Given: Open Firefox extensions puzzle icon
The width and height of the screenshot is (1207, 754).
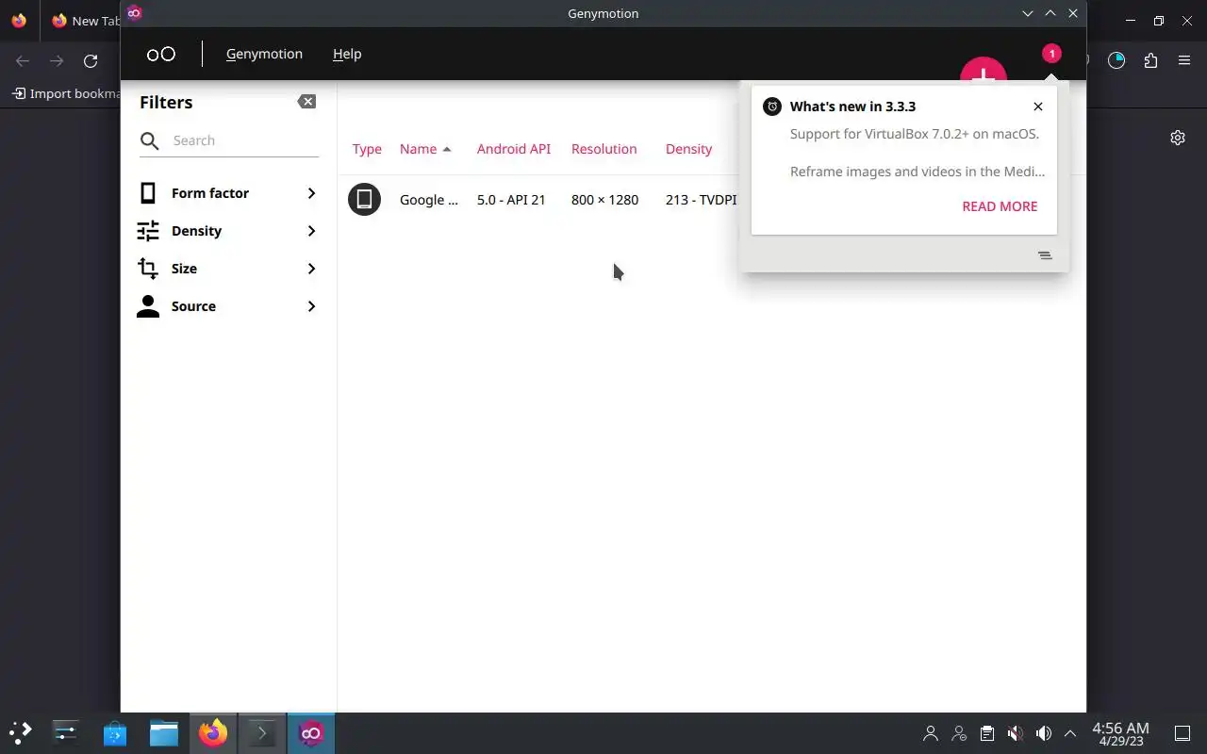Looking at the screenshot, I should 1150,61.
